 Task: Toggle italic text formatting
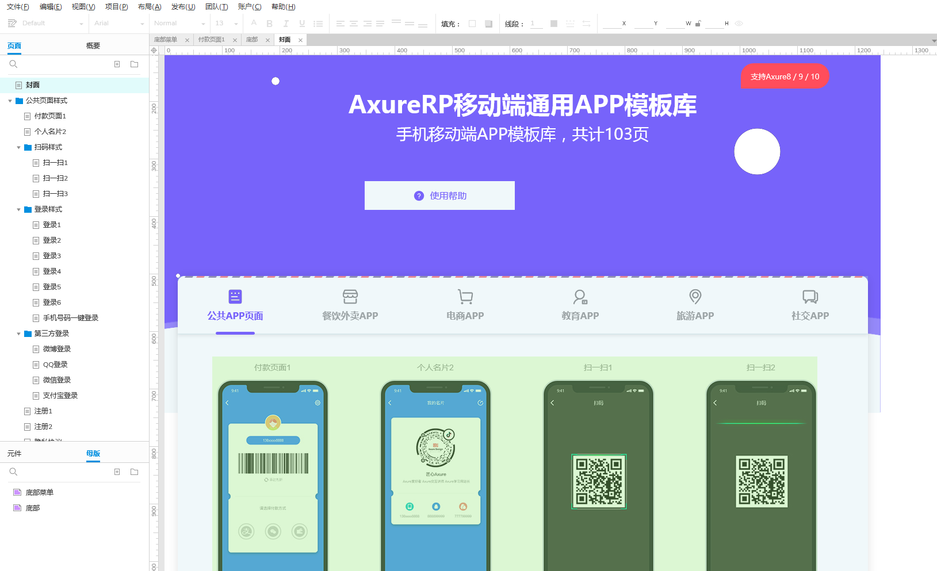[286, 24]
